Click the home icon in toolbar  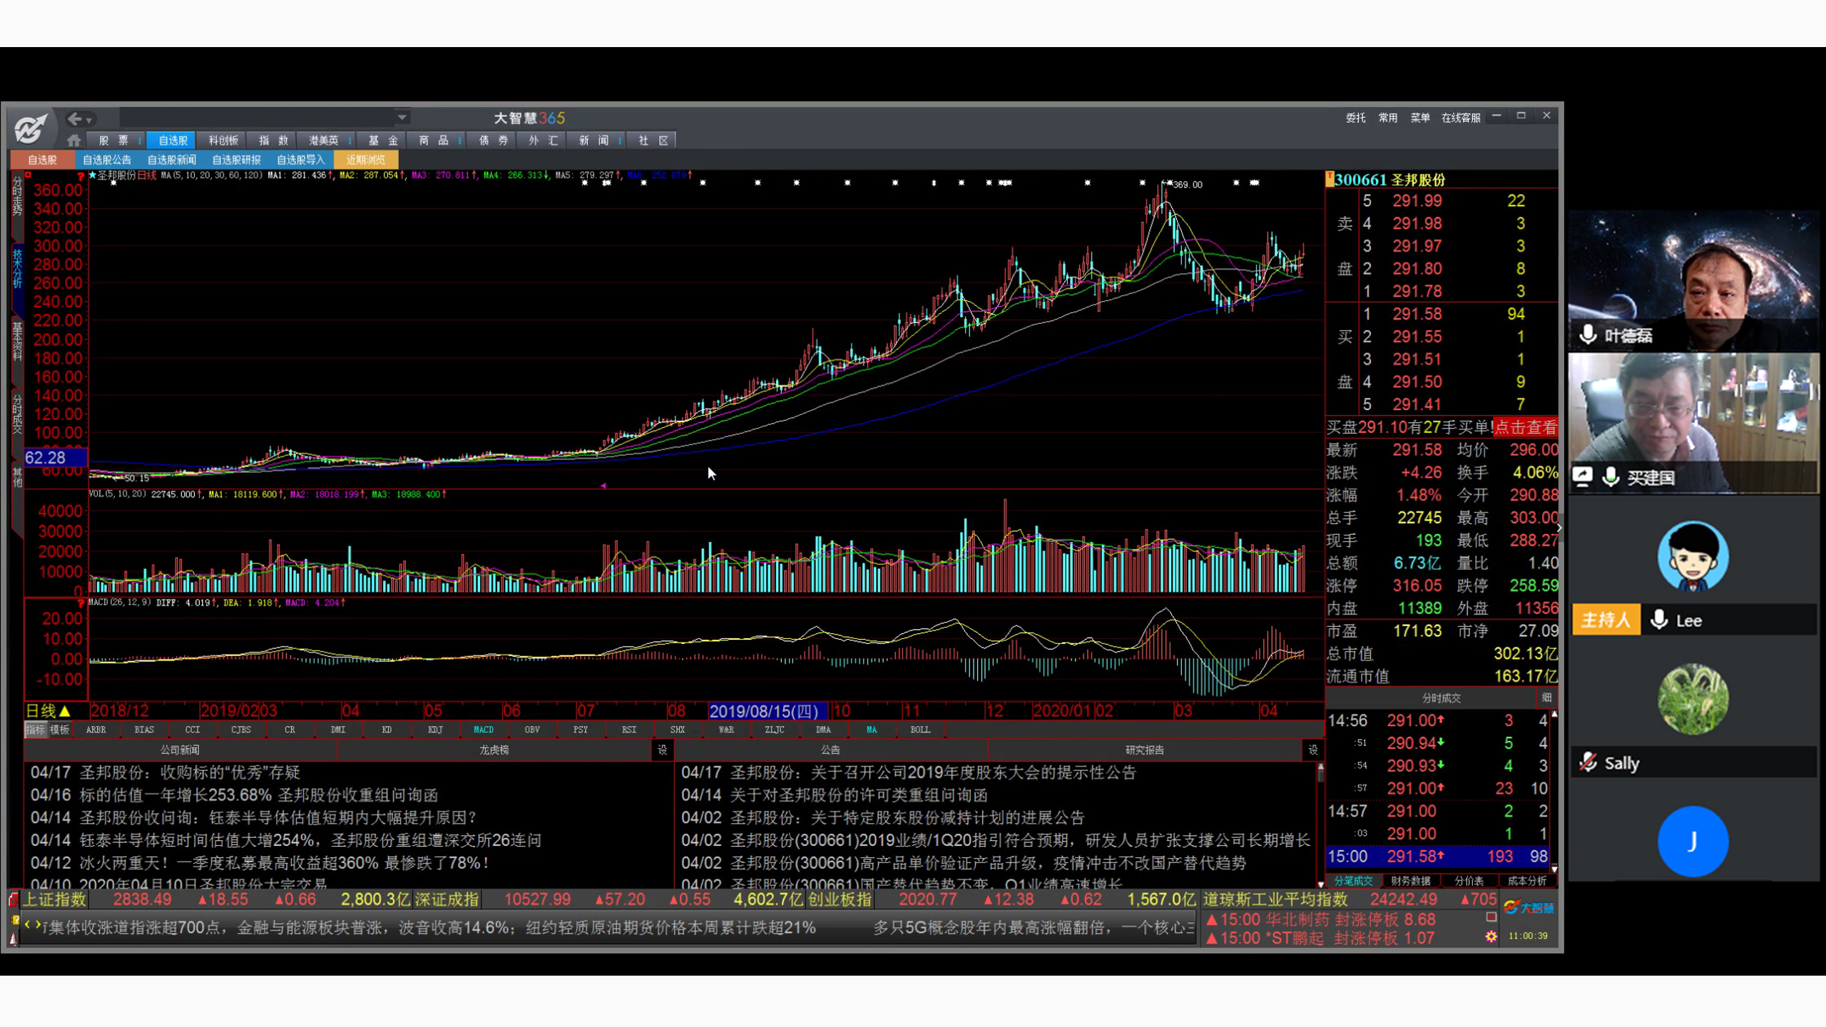(73, 140)
